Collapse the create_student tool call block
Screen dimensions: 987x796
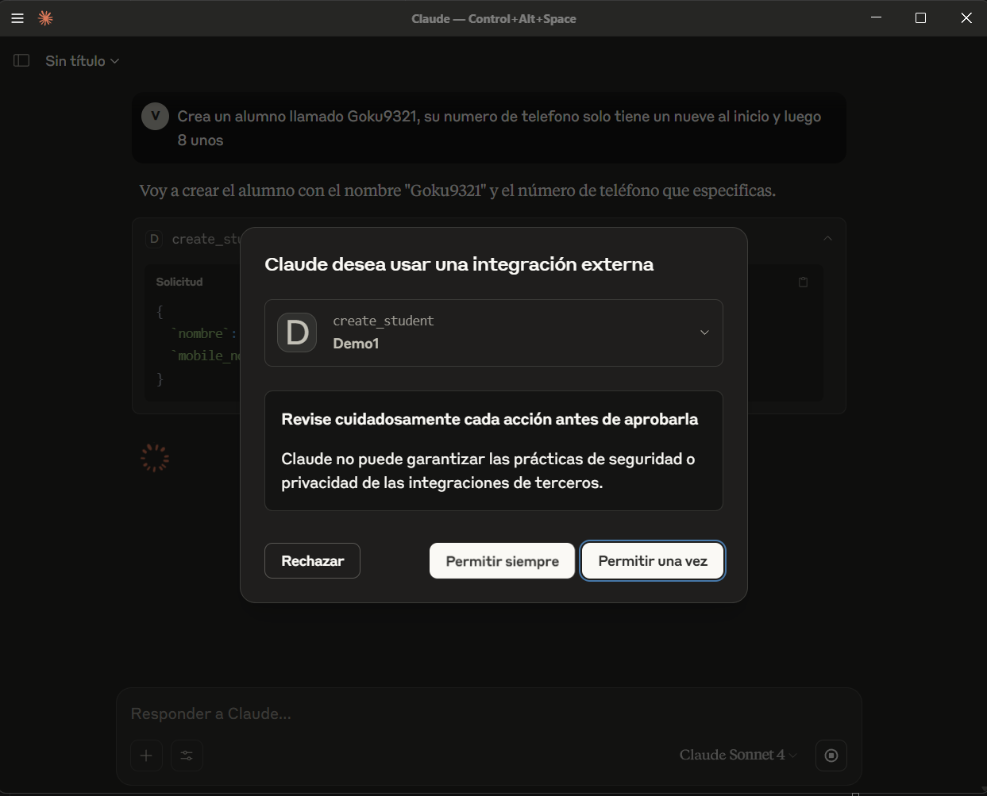[x=827, y=238]
